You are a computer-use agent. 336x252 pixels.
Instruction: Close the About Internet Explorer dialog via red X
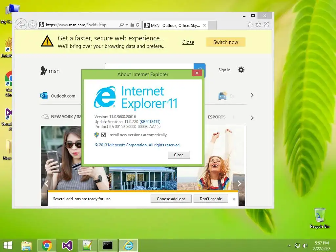pos(197,73)
